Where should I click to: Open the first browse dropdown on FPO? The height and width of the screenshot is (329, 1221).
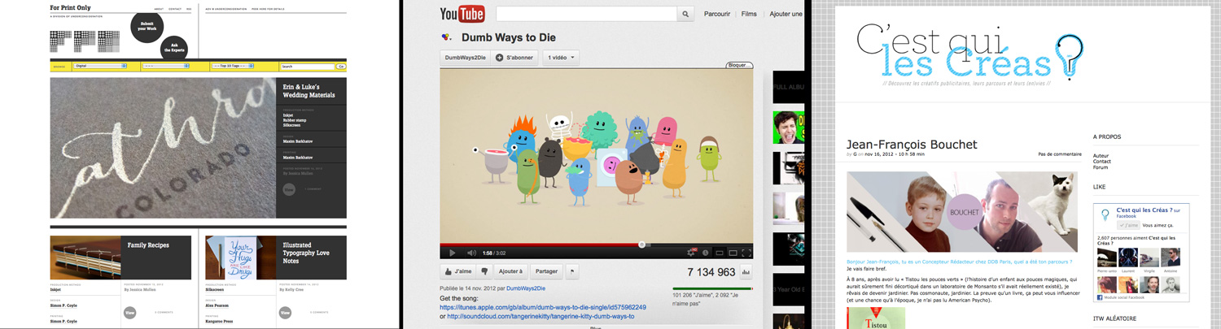(x=102, y=66)
